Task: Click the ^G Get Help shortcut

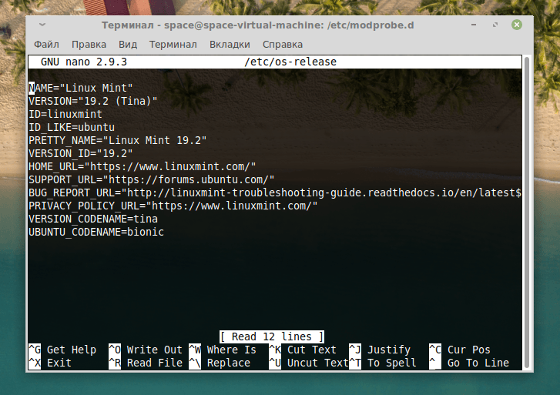Action: 62,350
